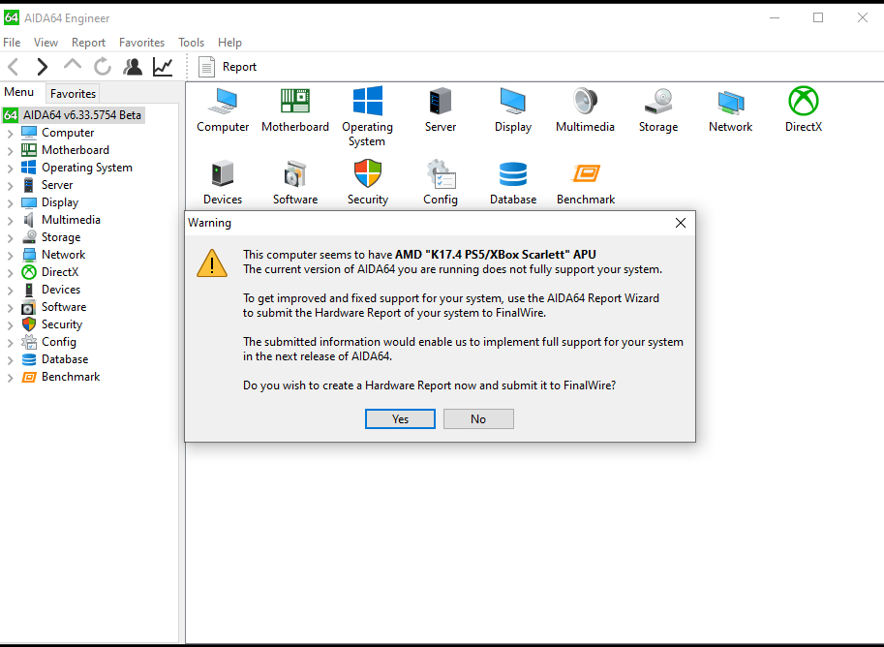The width and height of the screenshot is (884, 647).
Task: Open the View menu
Action: (46, 43)
